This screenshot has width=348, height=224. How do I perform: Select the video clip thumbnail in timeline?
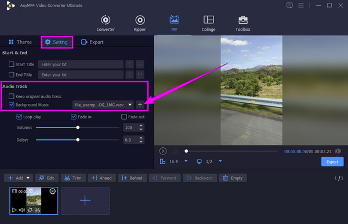tap(34, 201)
